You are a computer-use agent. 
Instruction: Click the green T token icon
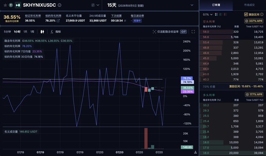(x=11, y=5)
